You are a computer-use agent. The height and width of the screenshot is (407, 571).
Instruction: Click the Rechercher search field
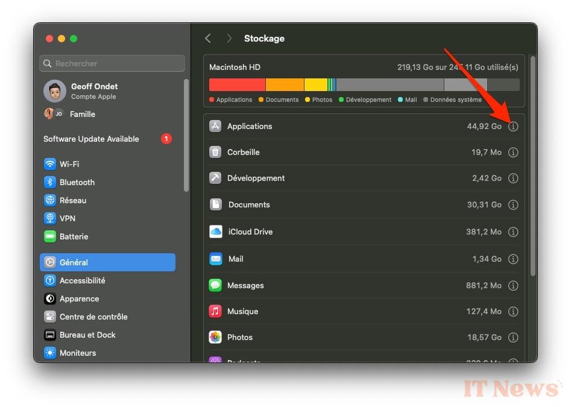pyautogui.click(x=112, y=63)
